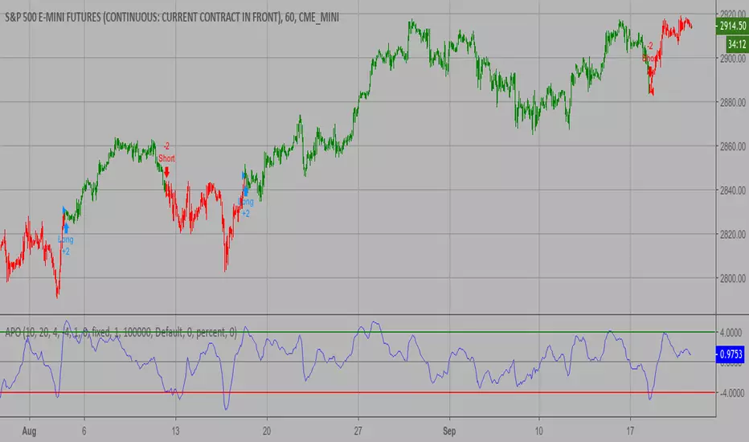749x442 pixels.
Task: Click the Short -2 signal near Sep 17
Action: (x=649, y=52)
